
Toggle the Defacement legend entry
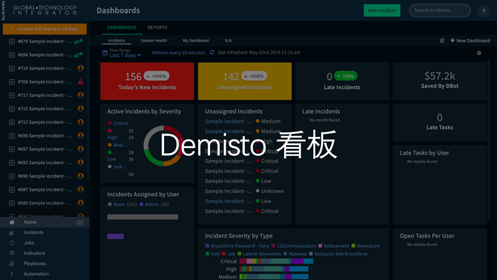[x=334, y=246]
